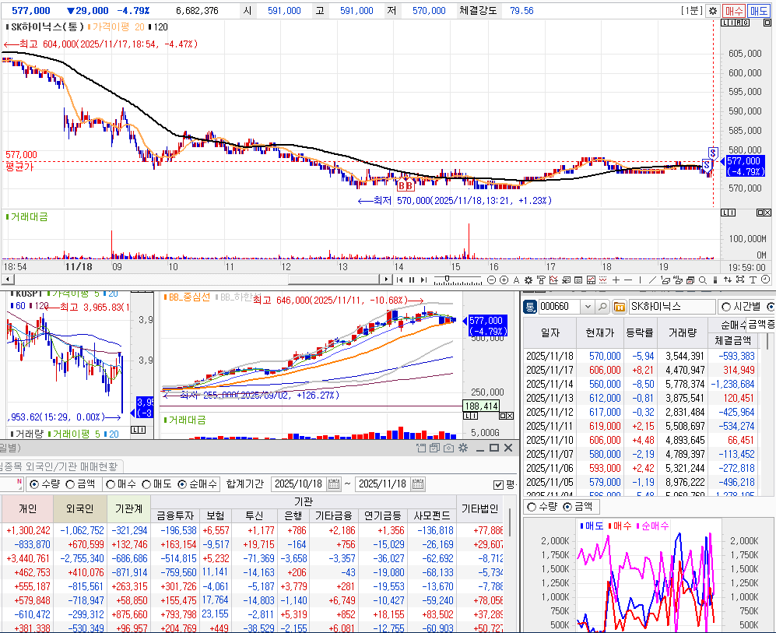
Task: Click the red 매수 buy button
Action: [x=733, y=10]
